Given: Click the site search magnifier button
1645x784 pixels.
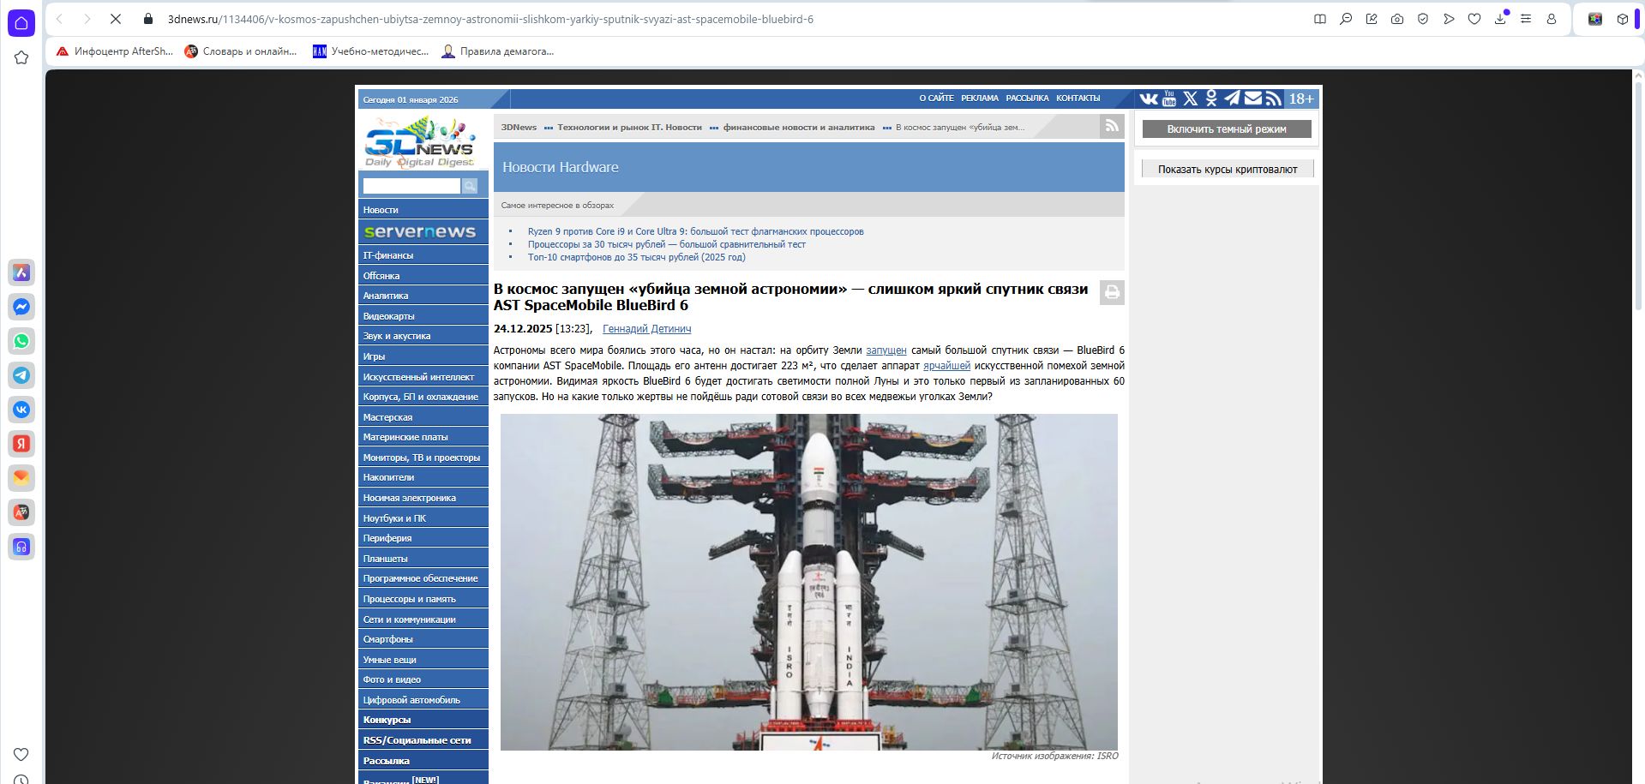Looking at the screenshot, I should coord(470,186).
